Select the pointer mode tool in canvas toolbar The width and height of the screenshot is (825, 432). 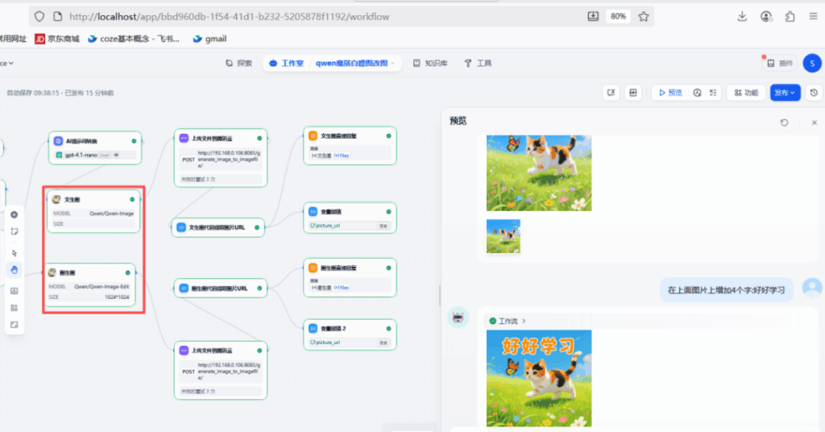coord(15,252)
